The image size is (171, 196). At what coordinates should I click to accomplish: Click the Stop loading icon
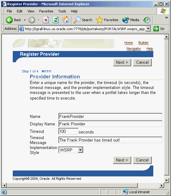pos(46,20)
